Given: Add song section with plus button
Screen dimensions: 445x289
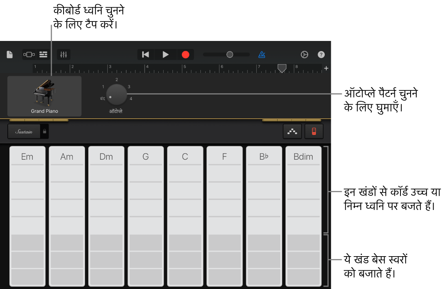Looking at the screenshot, I should pyautogui.click(x=326, y=68).
